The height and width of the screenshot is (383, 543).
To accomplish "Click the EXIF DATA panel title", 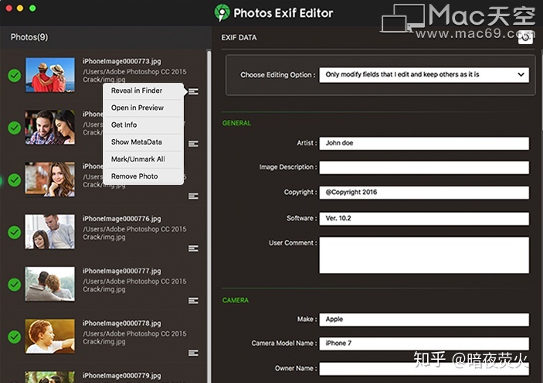I will (x=239, y=37).
